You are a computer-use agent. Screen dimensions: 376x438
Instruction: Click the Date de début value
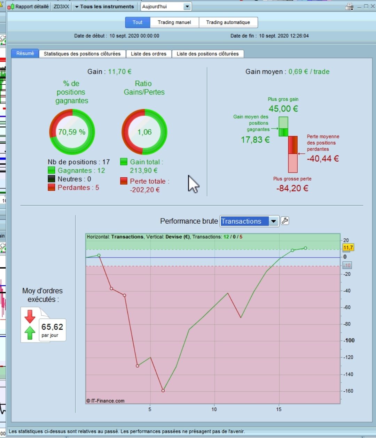coord(134,36)
